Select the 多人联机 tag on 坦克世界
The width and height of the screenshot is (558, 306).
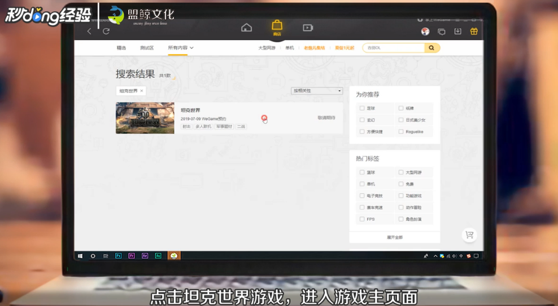[203, 126]
